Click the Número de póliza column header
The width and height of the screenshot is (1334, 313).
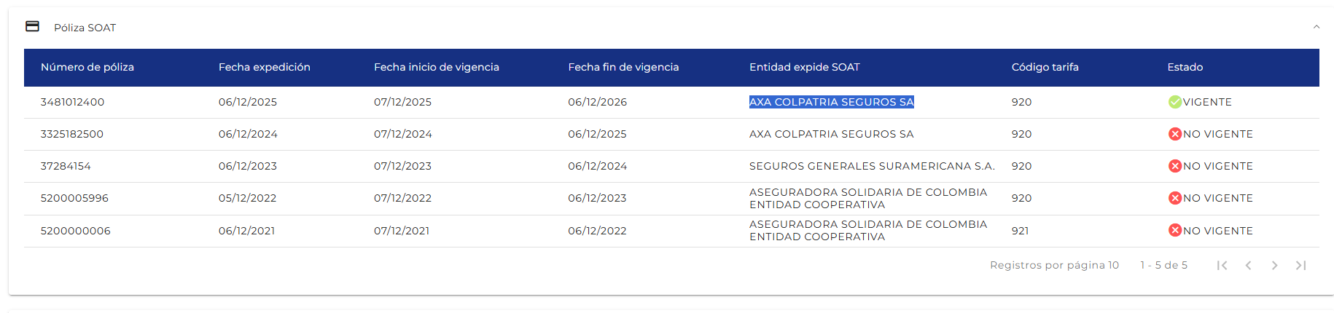tap(87, 67)
